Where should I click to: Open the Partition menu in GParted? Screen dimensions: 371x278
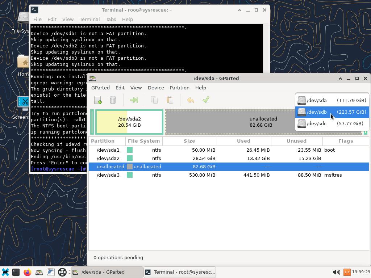point(179,88)
